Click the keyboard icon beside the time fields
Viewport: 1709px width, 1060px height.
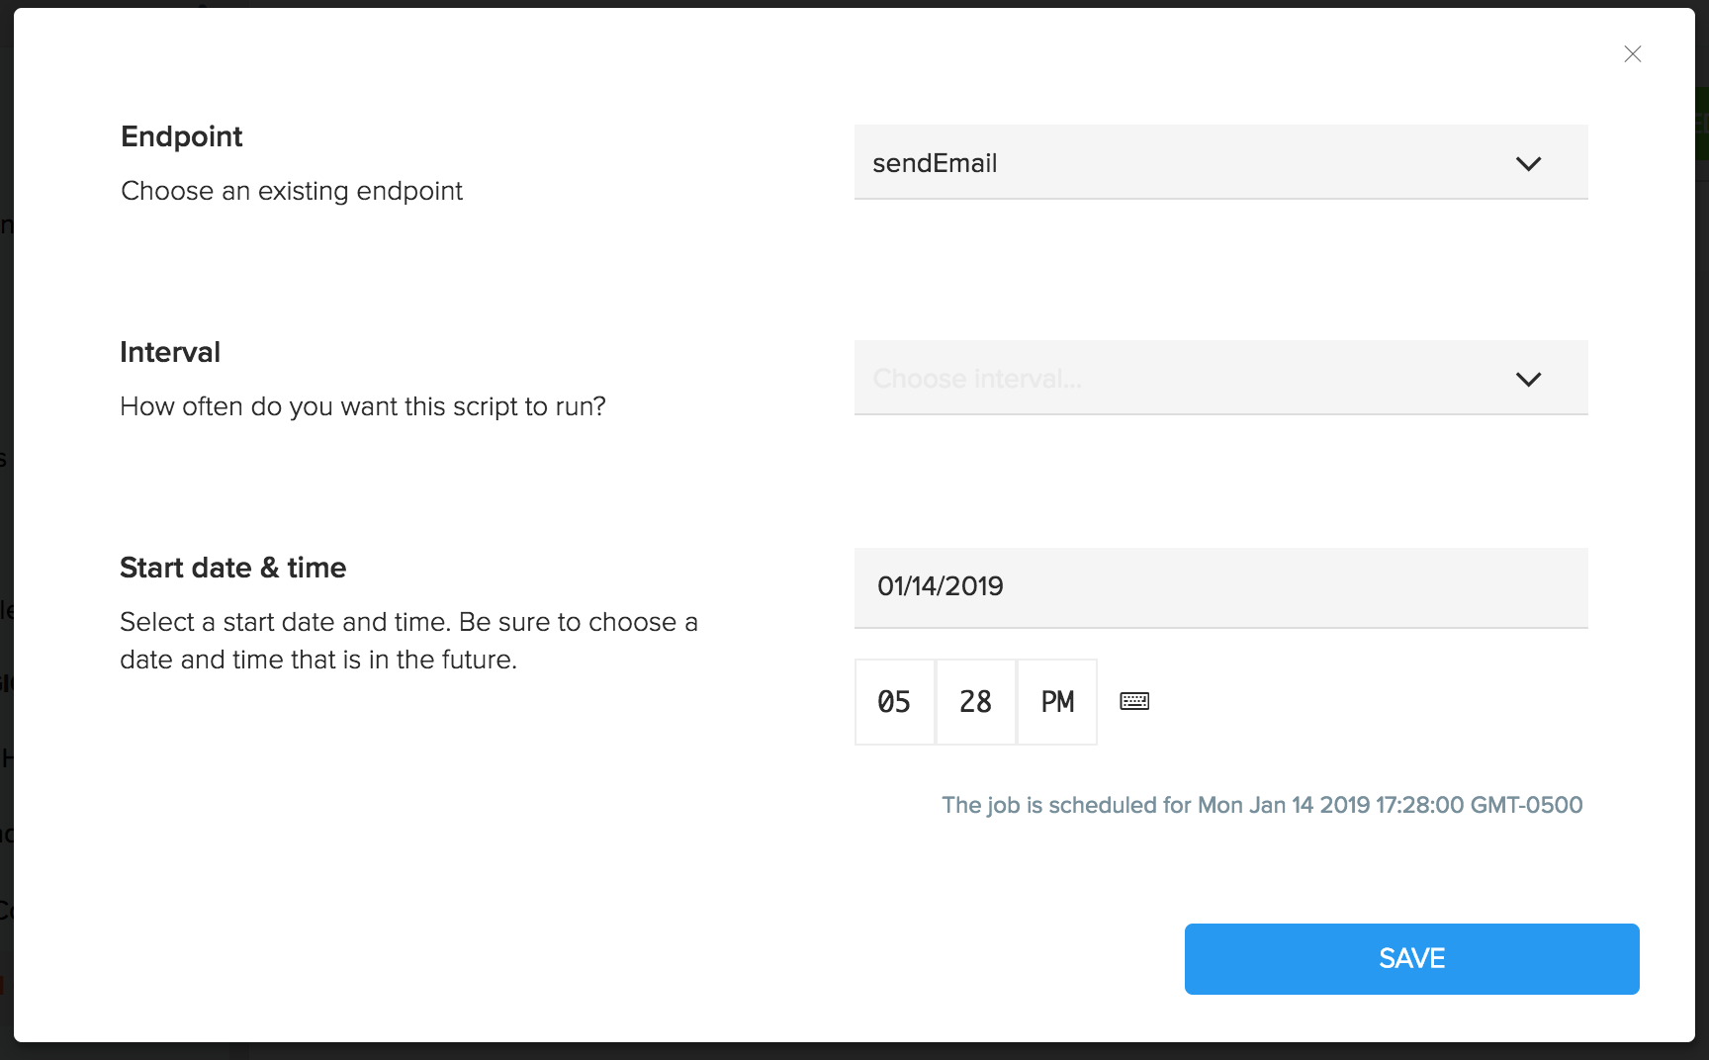(1134, 701)
